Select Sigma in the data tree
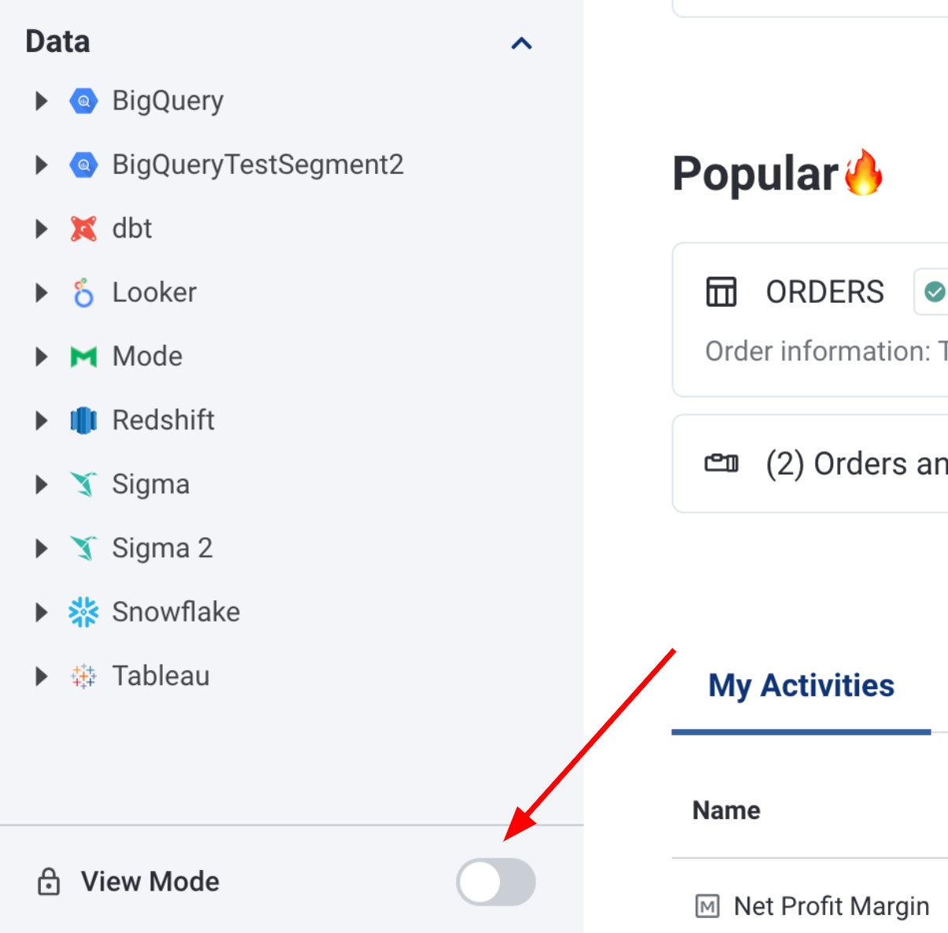This screenshot has width=948, height=933. click(151, 485)
